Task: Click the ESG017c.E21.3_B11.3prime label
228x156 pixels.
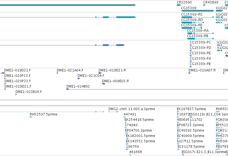Action: [x=204, y=152]
